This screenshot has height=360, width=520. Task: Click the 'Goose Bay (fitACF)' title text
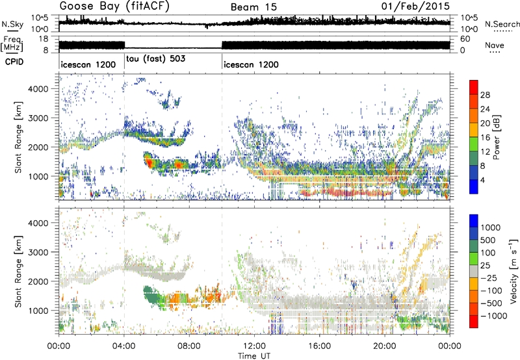click(114, 6)
